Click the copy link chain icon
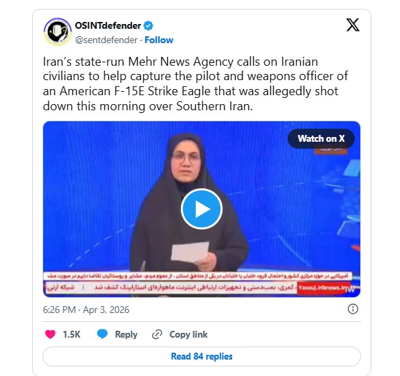 [x=157, y=334]
